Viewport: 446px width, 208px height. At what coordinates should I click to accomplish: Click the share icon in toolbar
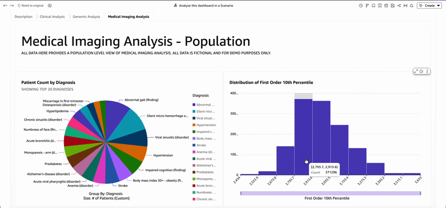pyautogui.click(x=399, y=6)
